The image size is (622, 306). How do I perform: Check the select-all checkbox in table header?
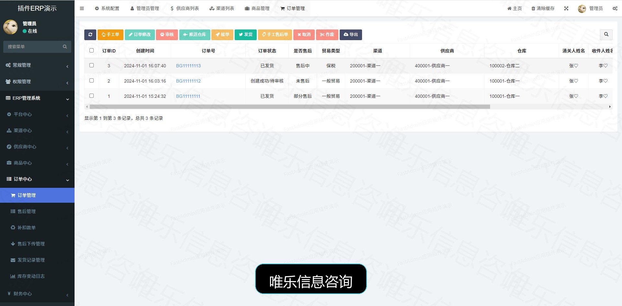pyautogui.click(x=91, y=51)
